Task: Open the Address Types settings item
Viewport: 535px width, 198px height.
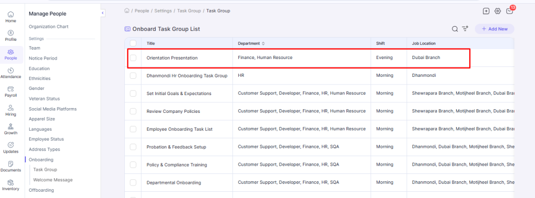Action: tap(44, 149)
